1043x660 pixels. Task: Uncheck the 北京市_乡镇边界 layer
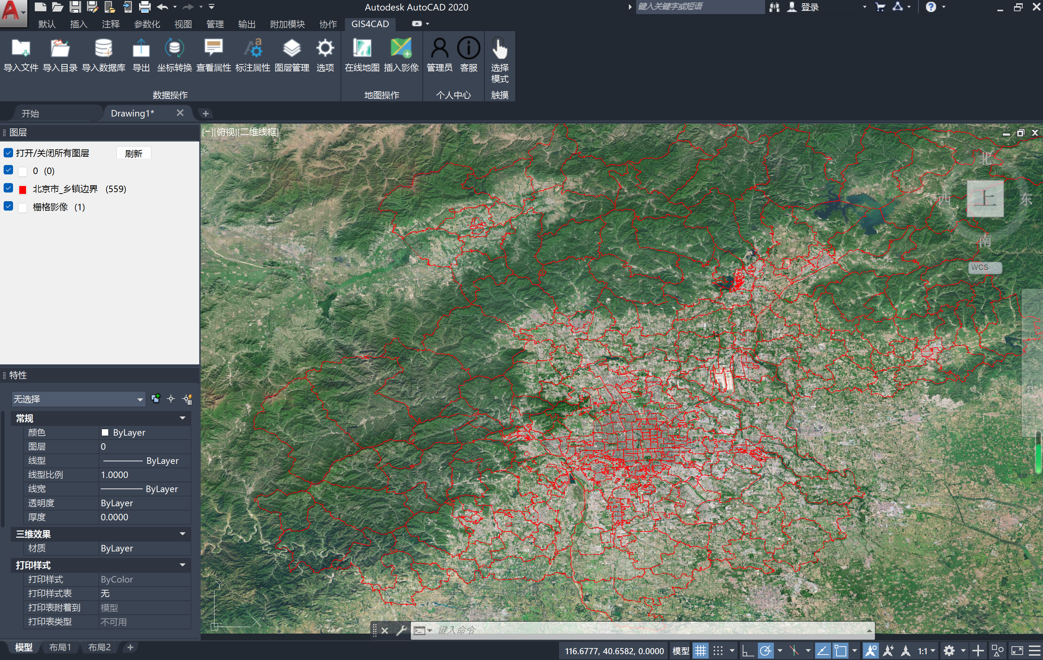8,188
